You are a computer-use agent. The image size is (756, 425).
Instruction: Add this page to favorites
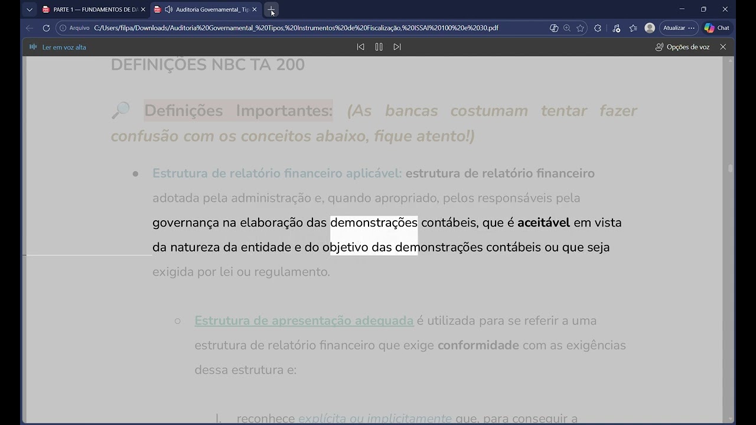pyautogui.click(x=580, y=28)
